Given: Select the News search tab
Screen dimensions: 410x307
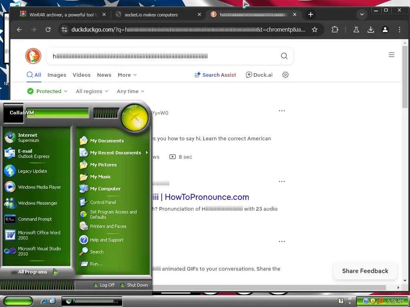Looking at the screenshot, I should 104,75.
